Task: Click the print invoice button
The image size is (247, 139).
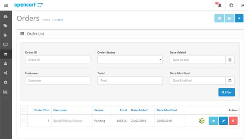Action: [x=229, y=18]
